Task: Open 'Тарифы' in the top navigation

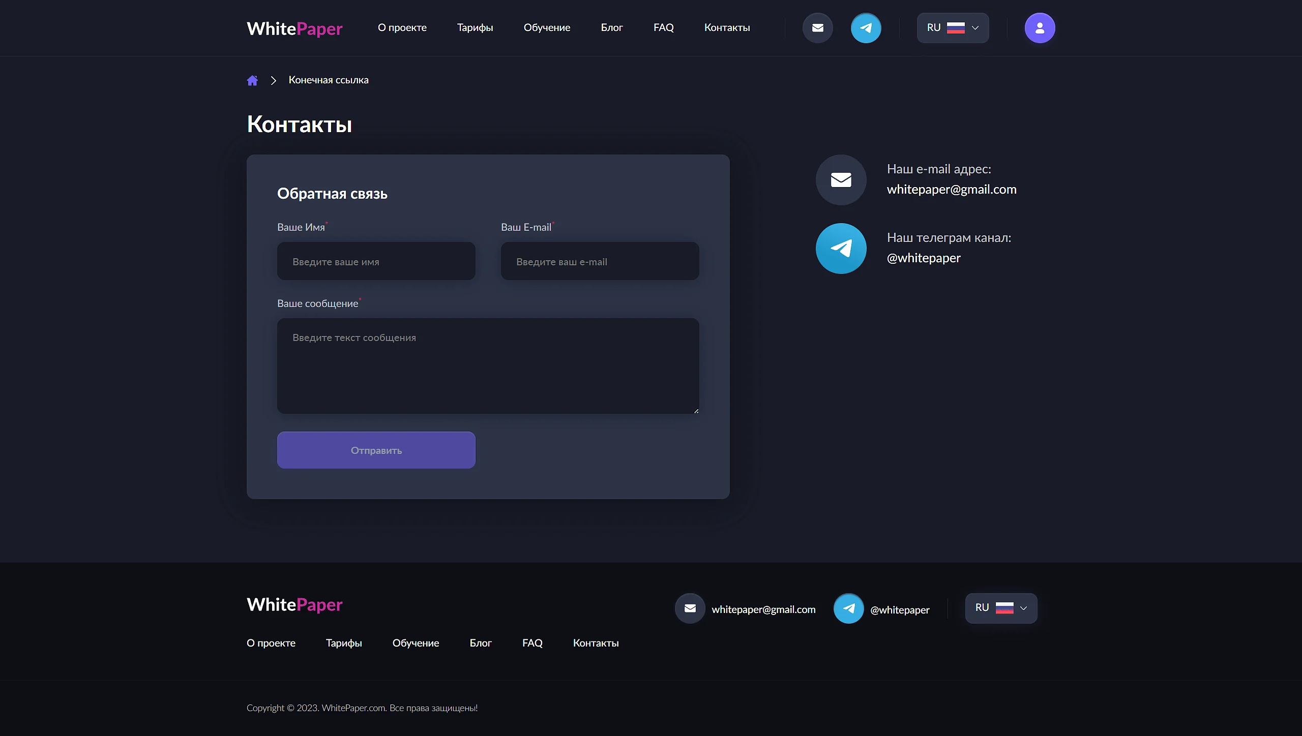Action: (475, 28)
